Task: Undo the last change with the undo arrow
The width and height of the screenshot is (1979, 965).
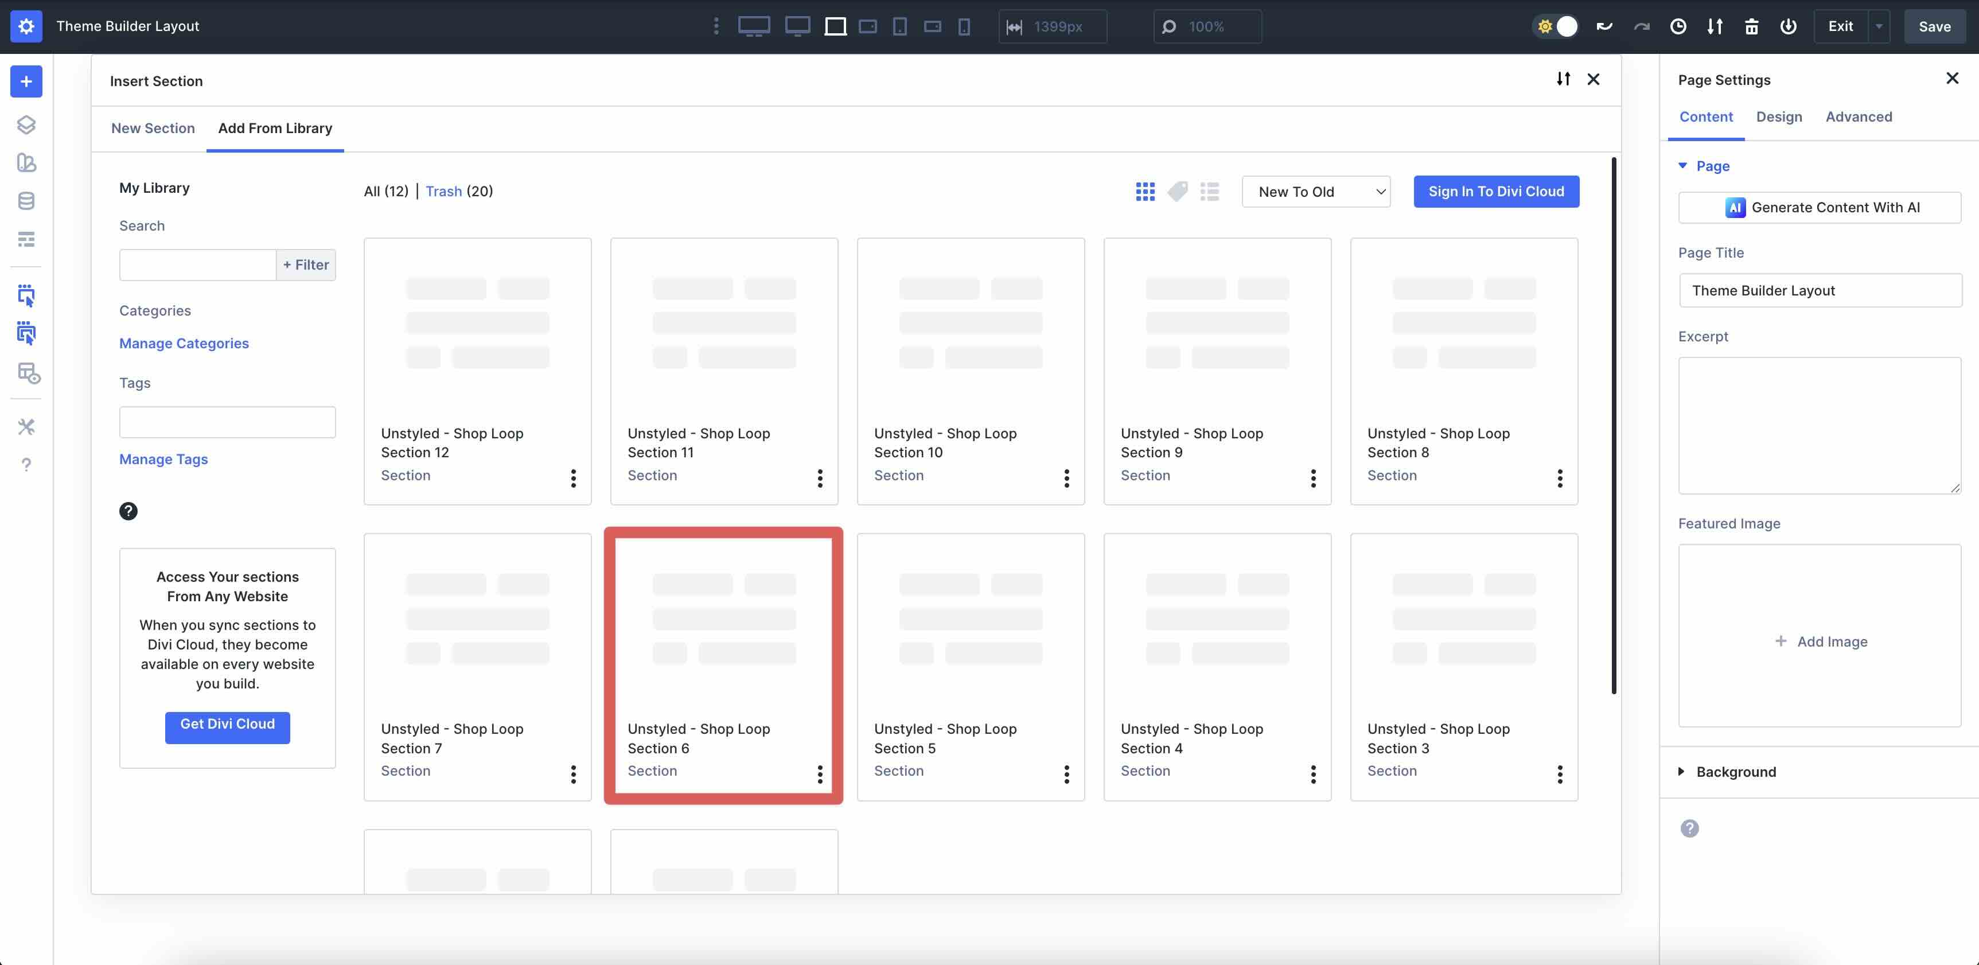Action: [1604, 26]
